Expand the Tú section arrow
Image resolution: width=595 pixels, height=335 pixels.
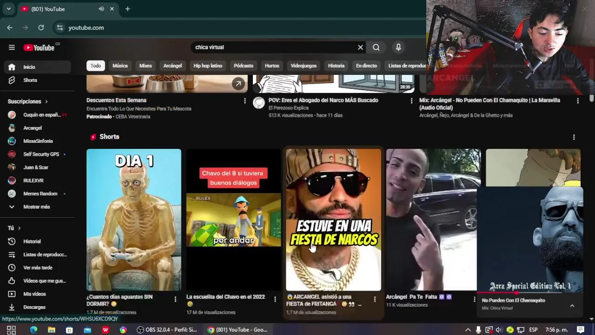(19, 228)
